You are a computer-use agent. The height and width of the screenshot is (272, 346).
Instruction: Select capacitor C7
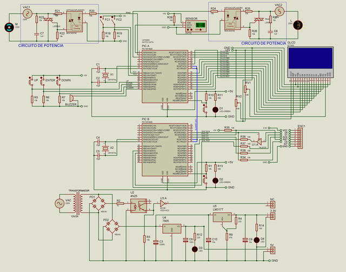[x=37, y=34]
